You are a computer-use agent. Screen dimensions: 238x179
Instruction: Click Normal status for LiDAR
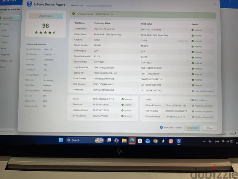click(126, 99)
